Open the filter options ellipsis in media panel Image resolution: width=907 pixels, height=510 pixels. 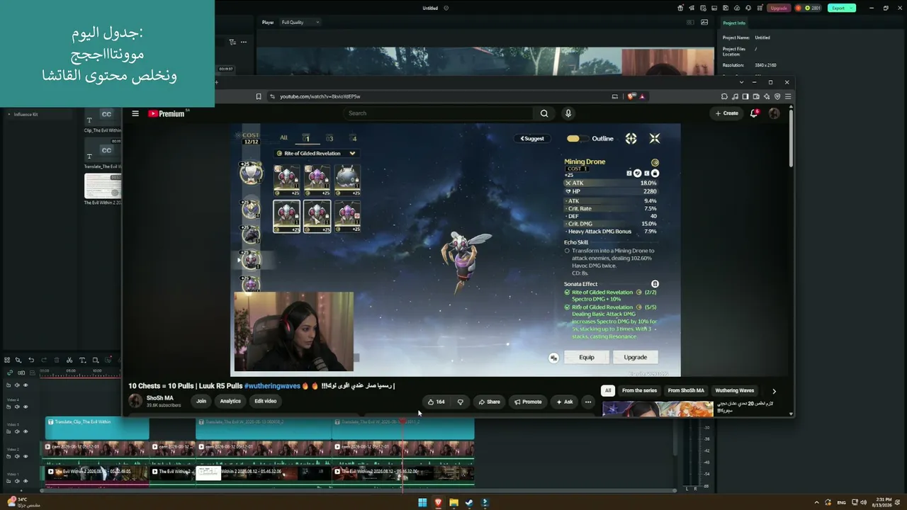point(244,42)
